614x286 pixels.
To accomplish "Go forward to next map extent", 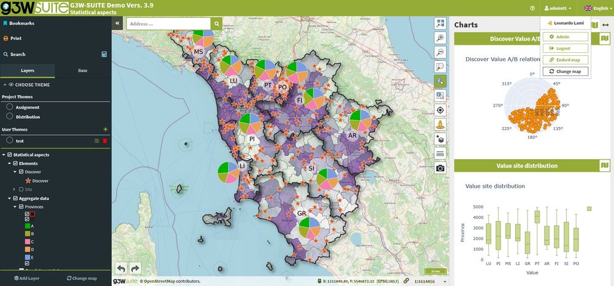I will 135,268.
